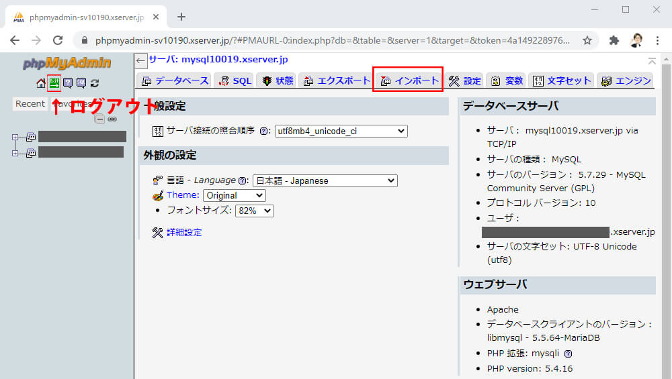The height and width of the screenshot is (379, 672).
Task: Click help icon next to PHP 拡張 mysqli
Action: click(x=568, y=354)
